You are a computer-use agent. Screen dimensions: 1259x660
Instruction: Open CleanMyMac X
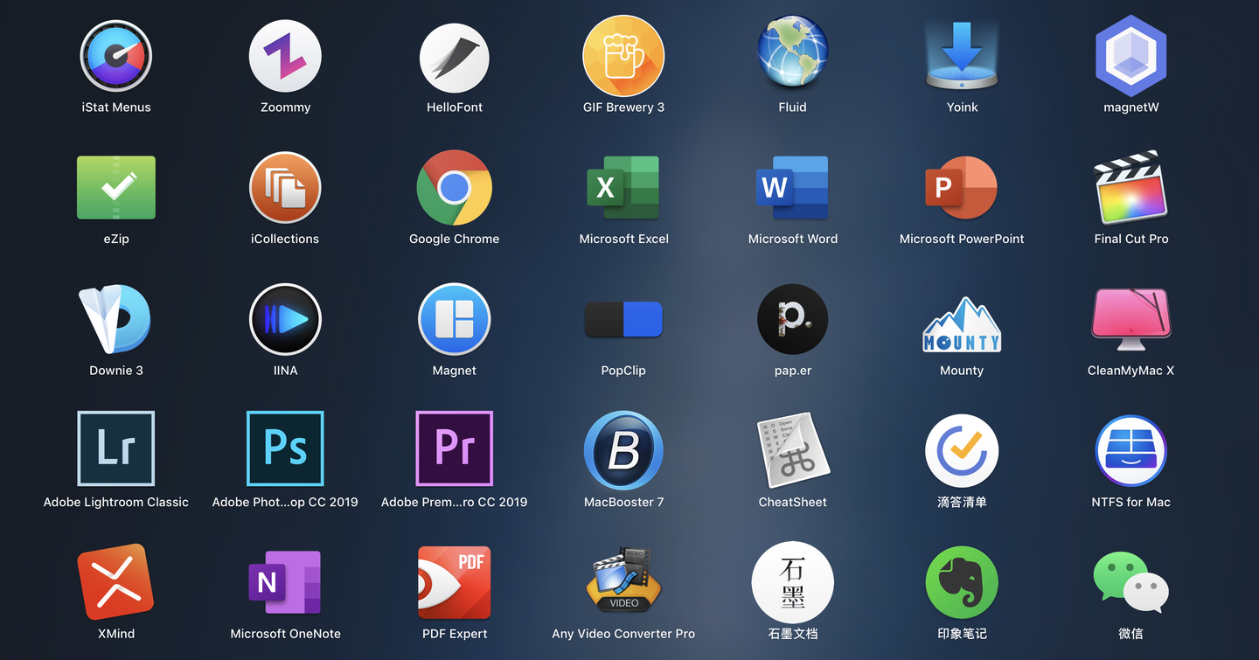pos(1131,319)
